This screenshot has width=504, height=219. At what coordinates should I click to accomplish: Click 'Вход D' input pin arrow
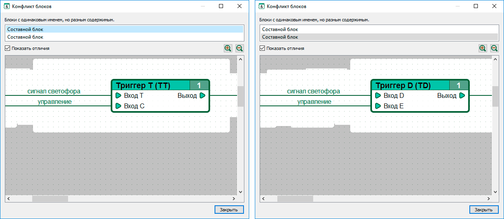pos(378,96)
